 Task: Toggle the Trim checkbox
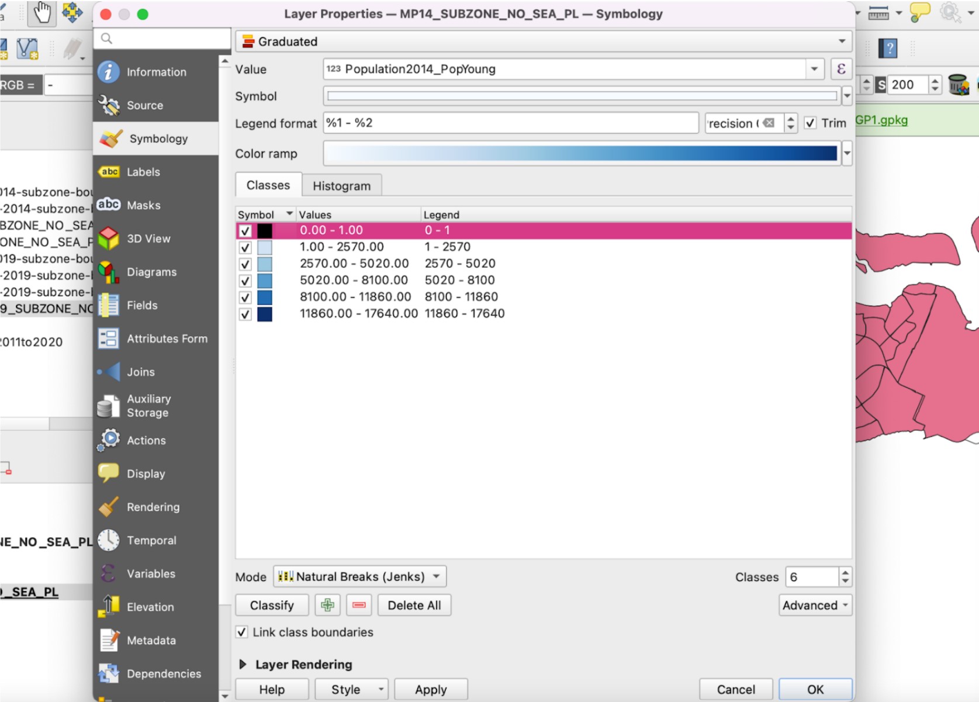click(810, 123)
